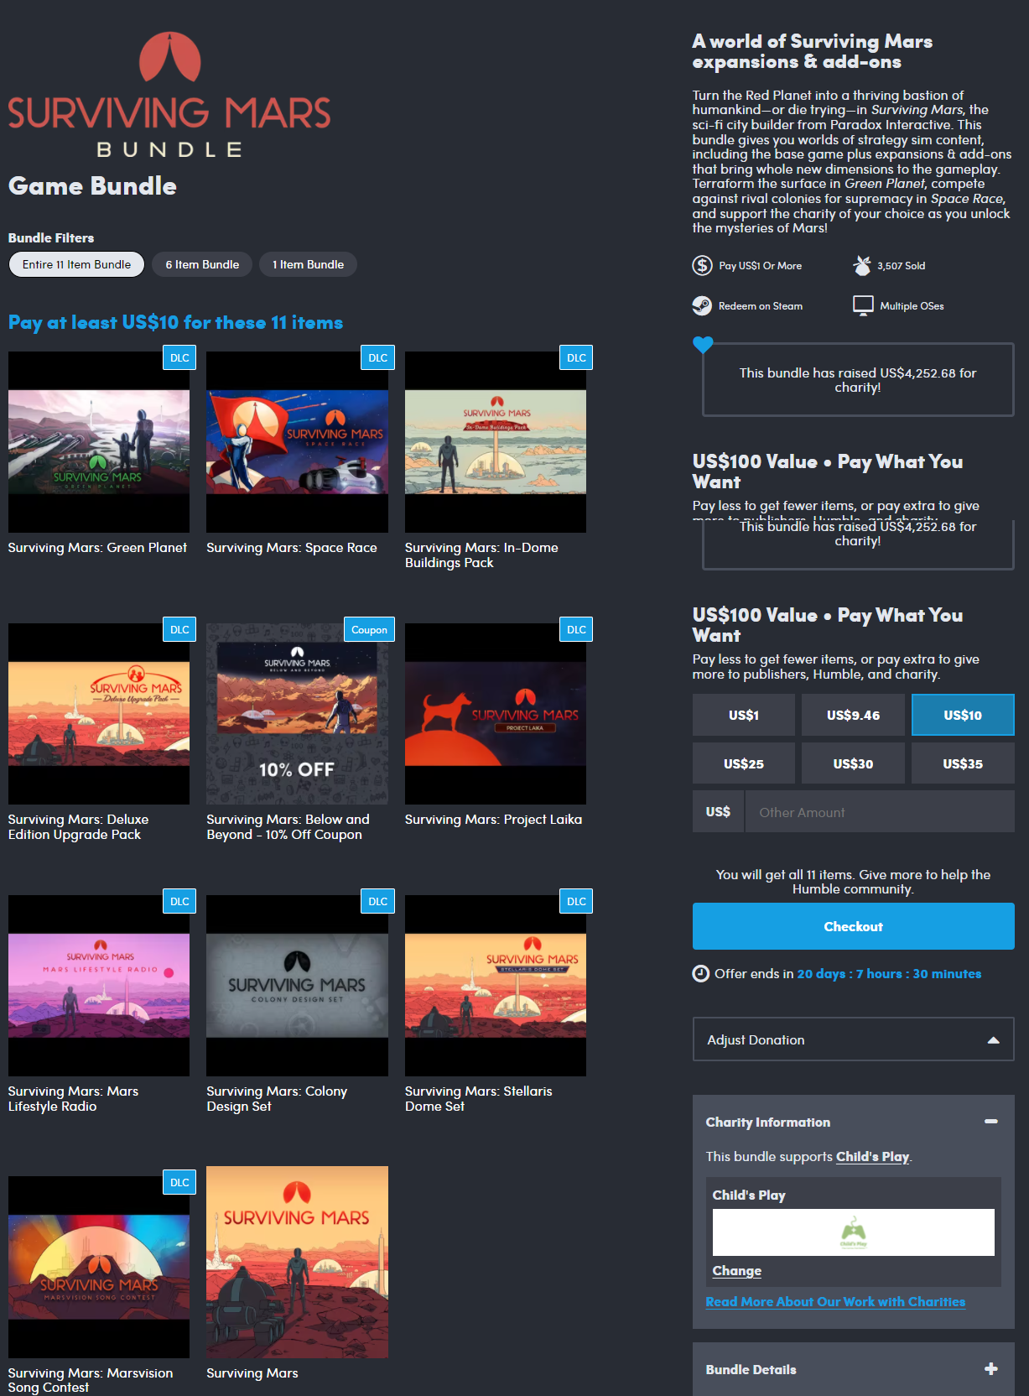The width and height of the screenshot is (1029, 1396).
Task: Click Coupon badge on Below and Beyond card
Action: point(369,629)
